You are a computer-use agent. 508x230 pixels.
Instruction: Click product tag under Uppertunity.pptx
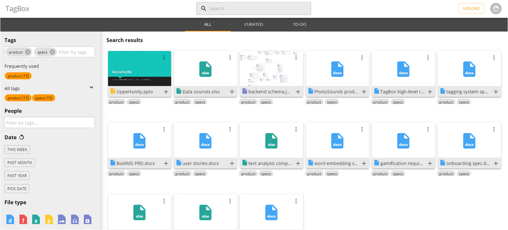[x=116, y=102]
